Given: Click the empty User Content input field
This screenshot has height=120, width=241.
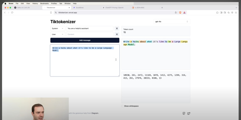Looking at the screenshot, I should pos(90,34).
